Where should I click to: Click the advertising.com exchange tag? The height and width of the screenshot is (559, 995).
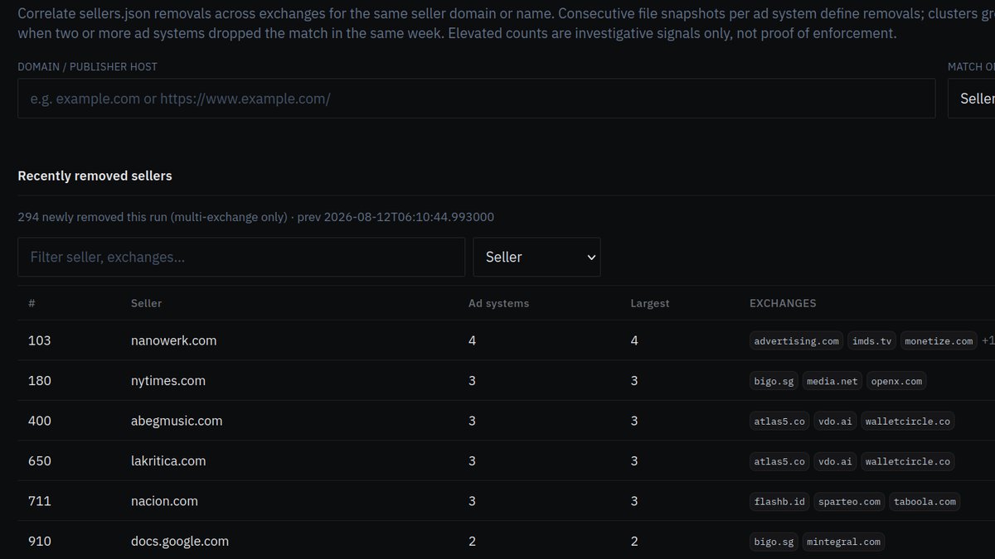click(797, 340)
